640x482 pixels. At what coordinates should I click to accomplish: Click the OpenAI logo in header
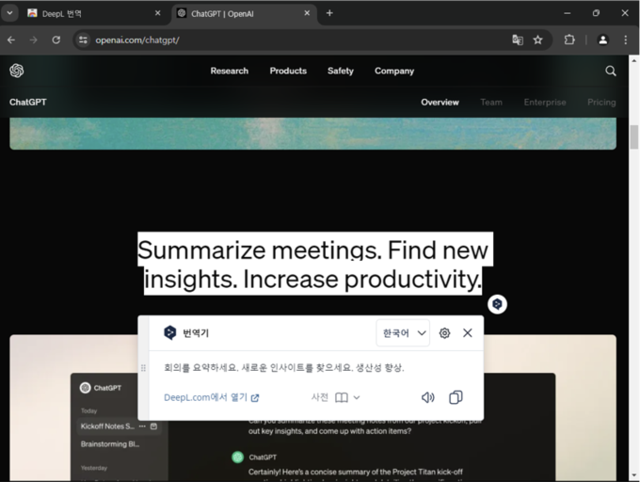click(17, 71)
